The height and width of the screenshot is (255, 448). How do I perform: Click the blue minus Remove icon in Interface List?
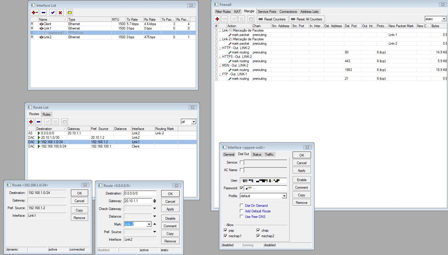tap(44, 13)
